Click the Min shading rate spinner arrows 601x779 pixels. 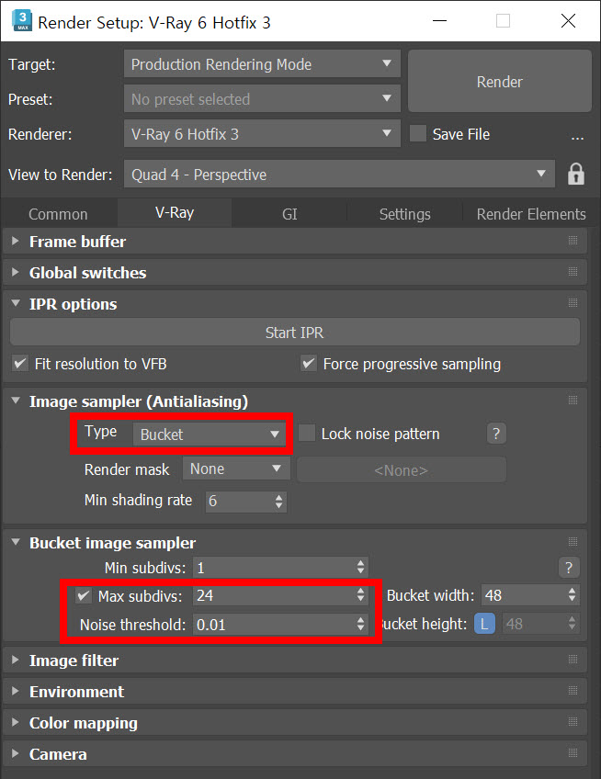pyautogui.click(x=278, y=502)
